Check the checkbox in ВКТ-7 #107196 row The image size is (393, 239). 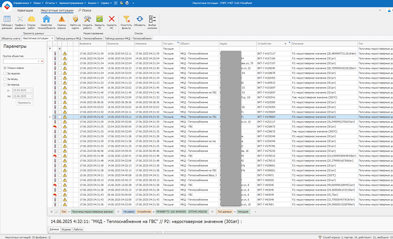coord(60,59)
